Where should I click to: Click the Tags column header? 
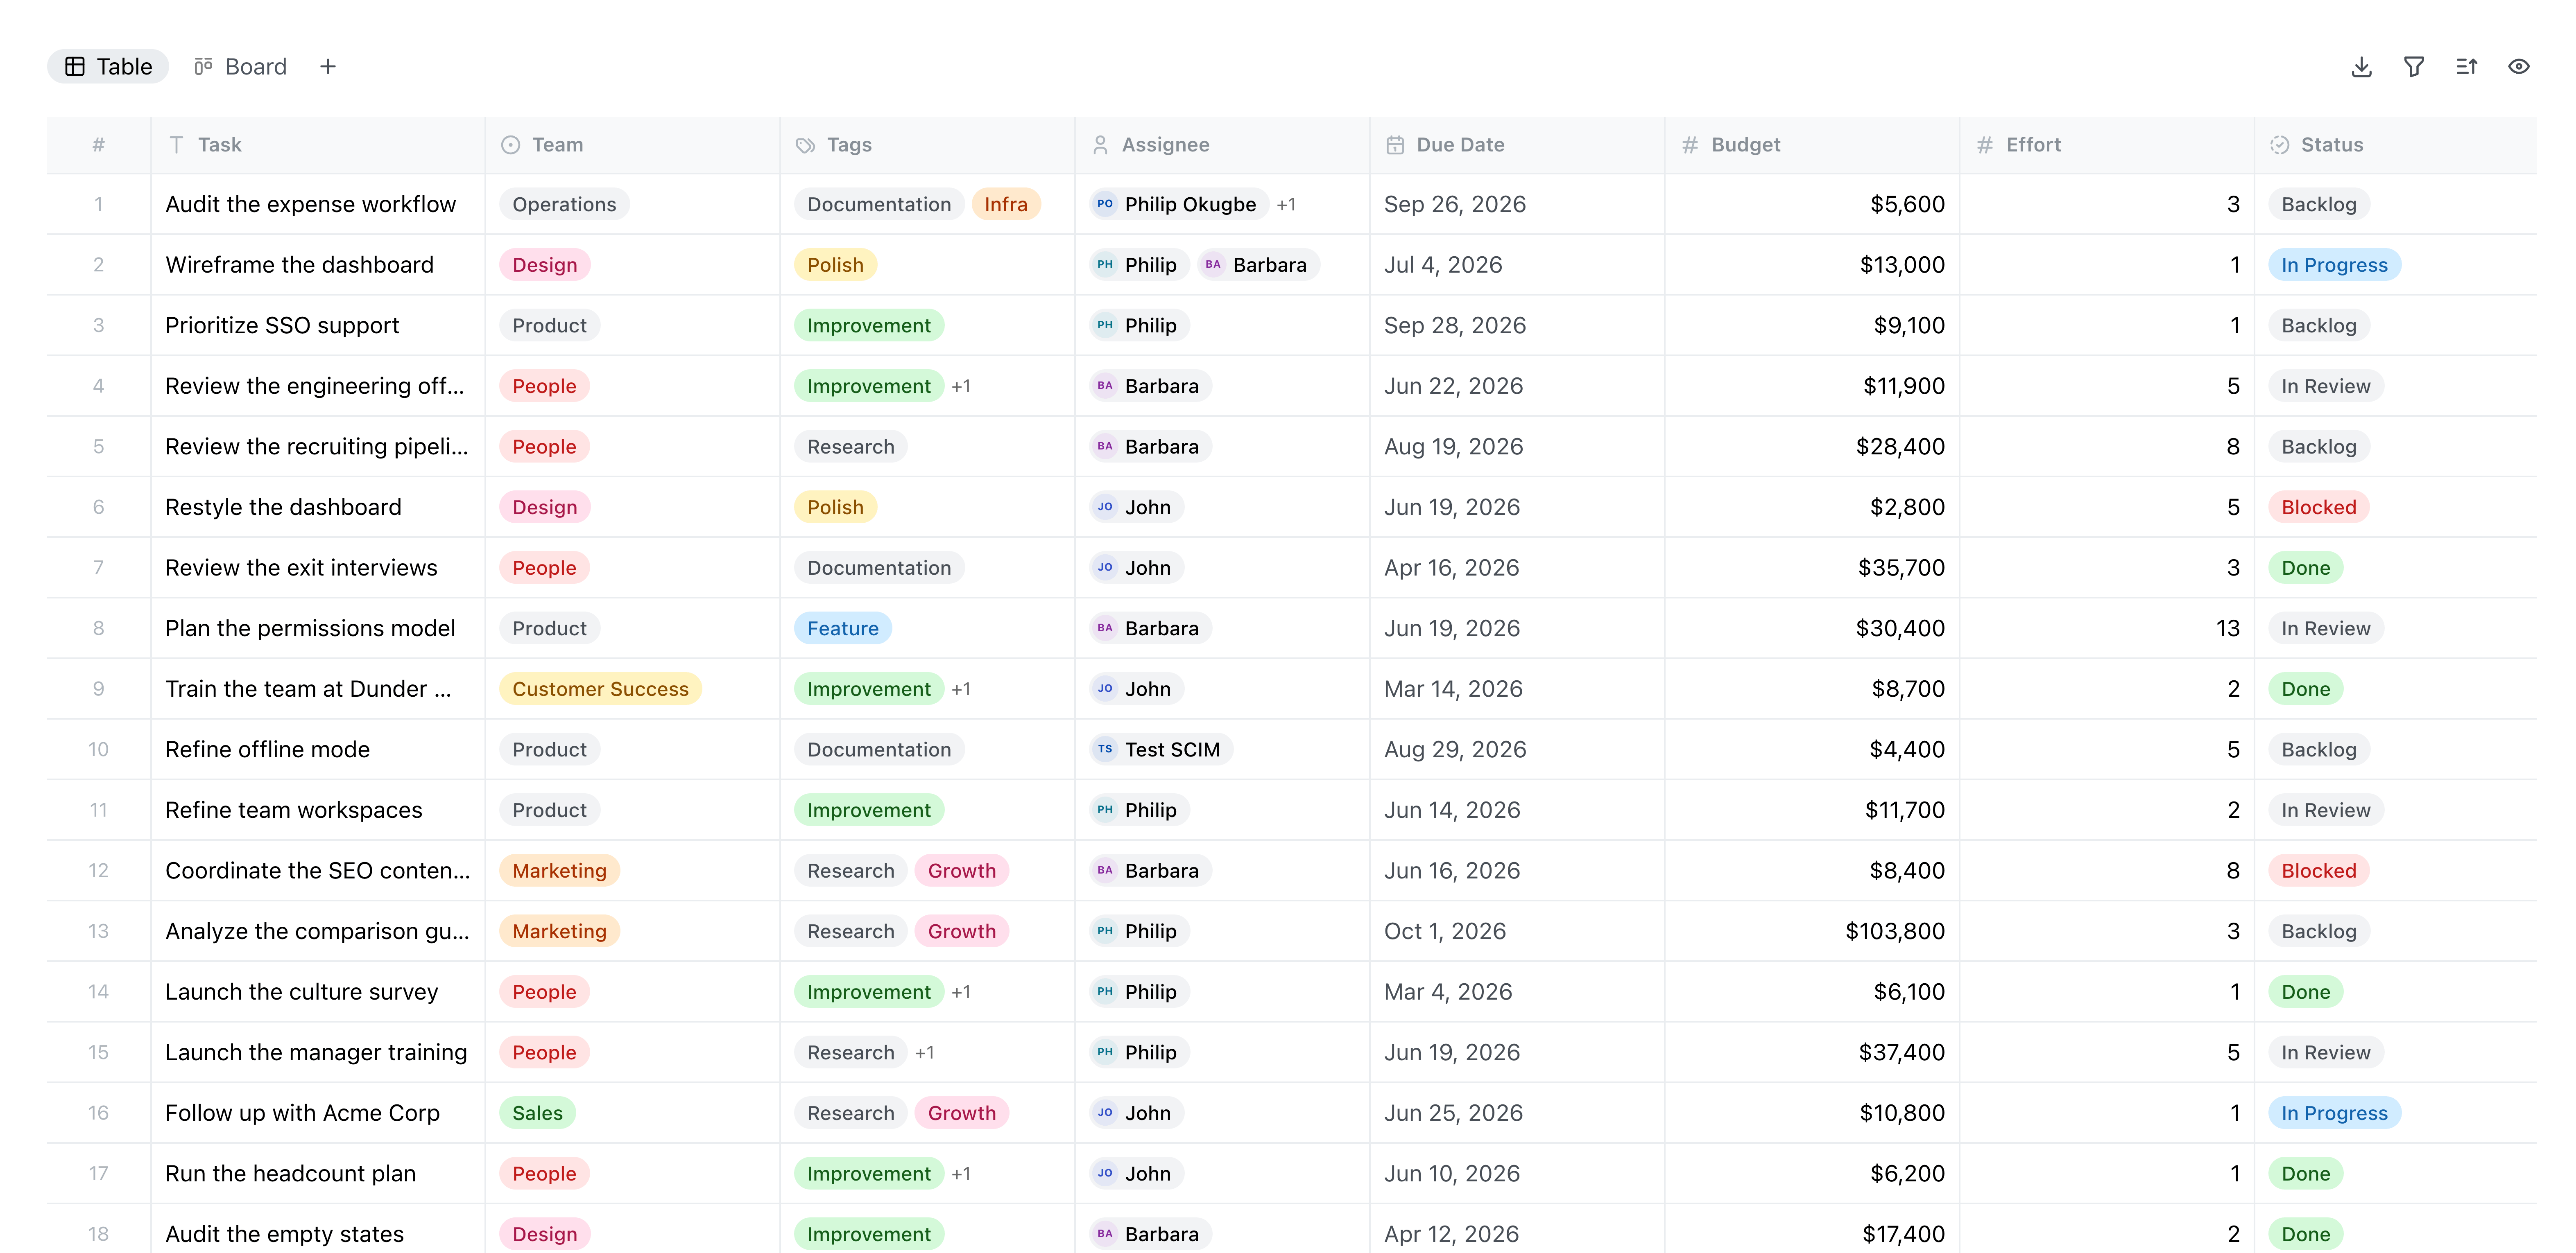(927, 145)
